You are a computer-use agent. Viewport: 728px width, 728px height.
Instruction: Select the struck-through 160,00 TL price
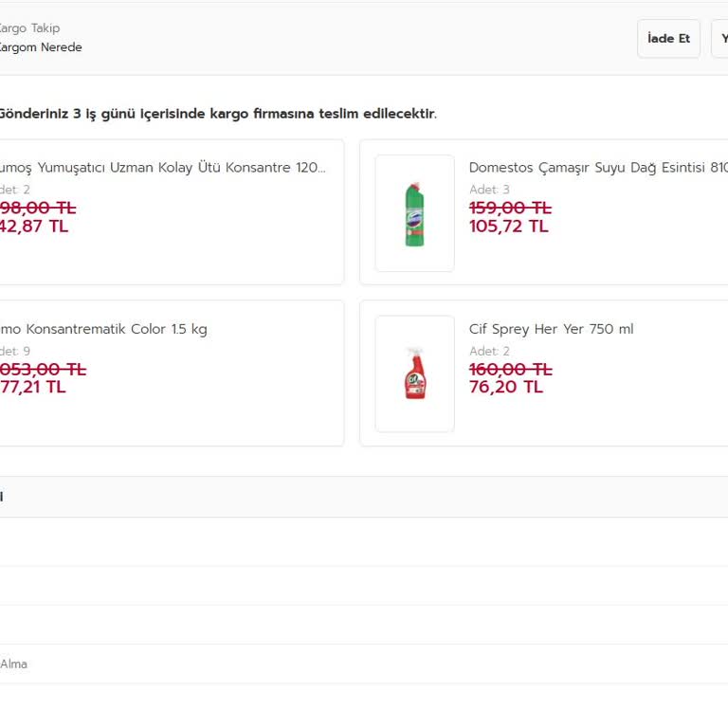pyautogui.click(x=510, y=370)
